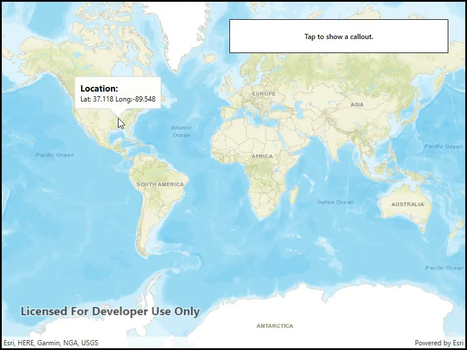This screenshot has height=350, width=467.
Task: Click the 'Licensed For Developer Use Only' watermark
Action: [110, 311]
